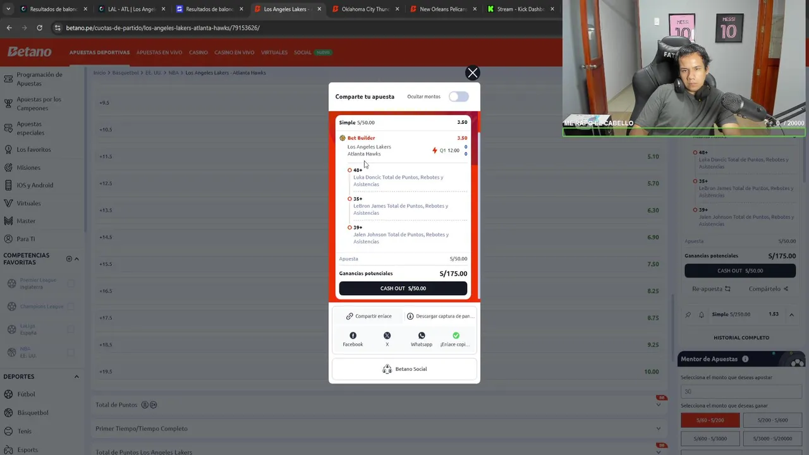This screenshot has width=809, height=455.
Task: Check the NBA EE. UU. checkbox
Action: coord(71,352)
